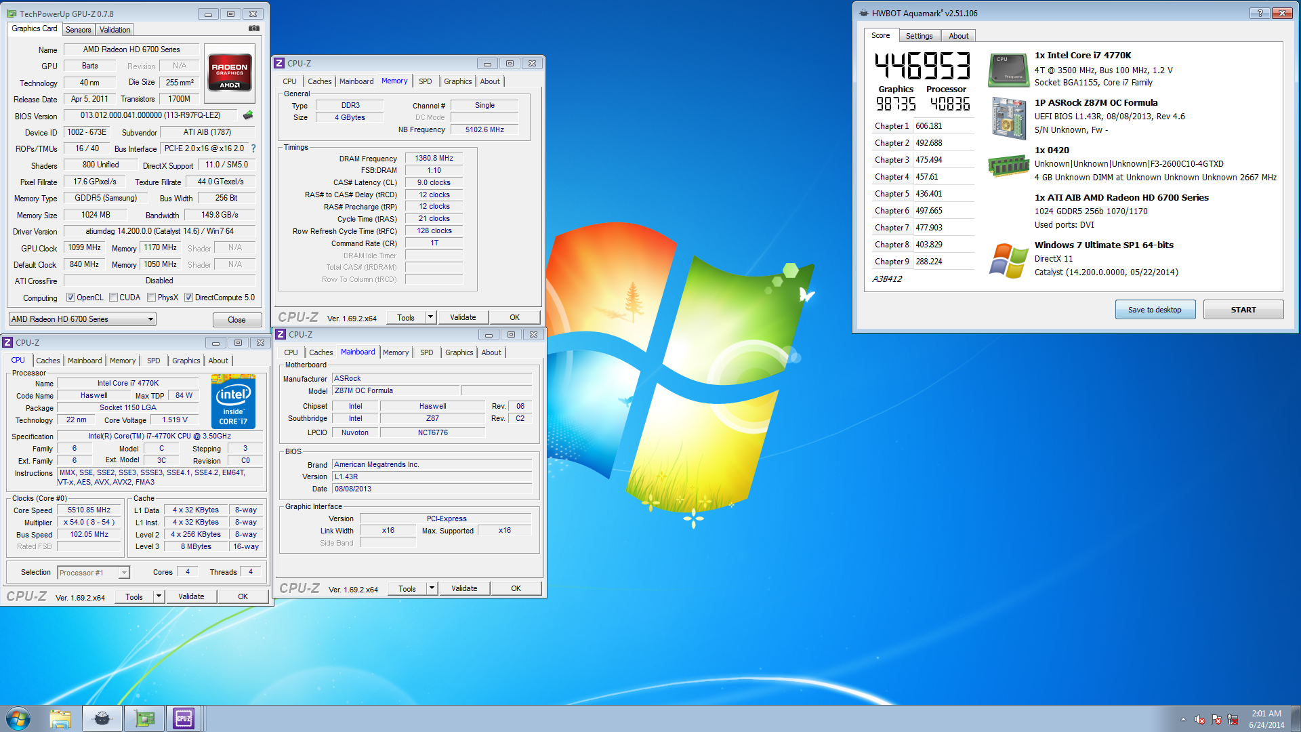Click the BIOS save chip icon in GPU-Z
Viewport: 1301px width, 732px height.
click(x=248, y=115)
